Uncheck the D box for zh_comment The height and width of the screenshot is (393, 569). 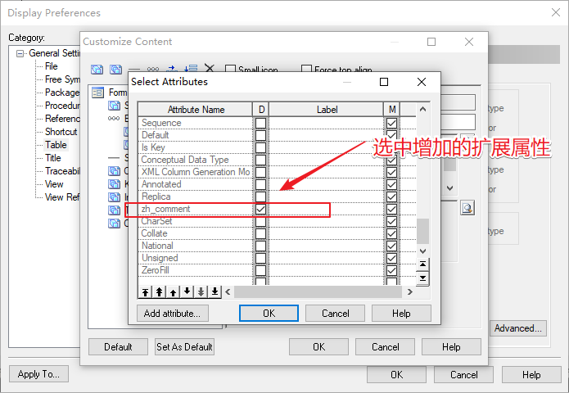click(x=260, y=209)
